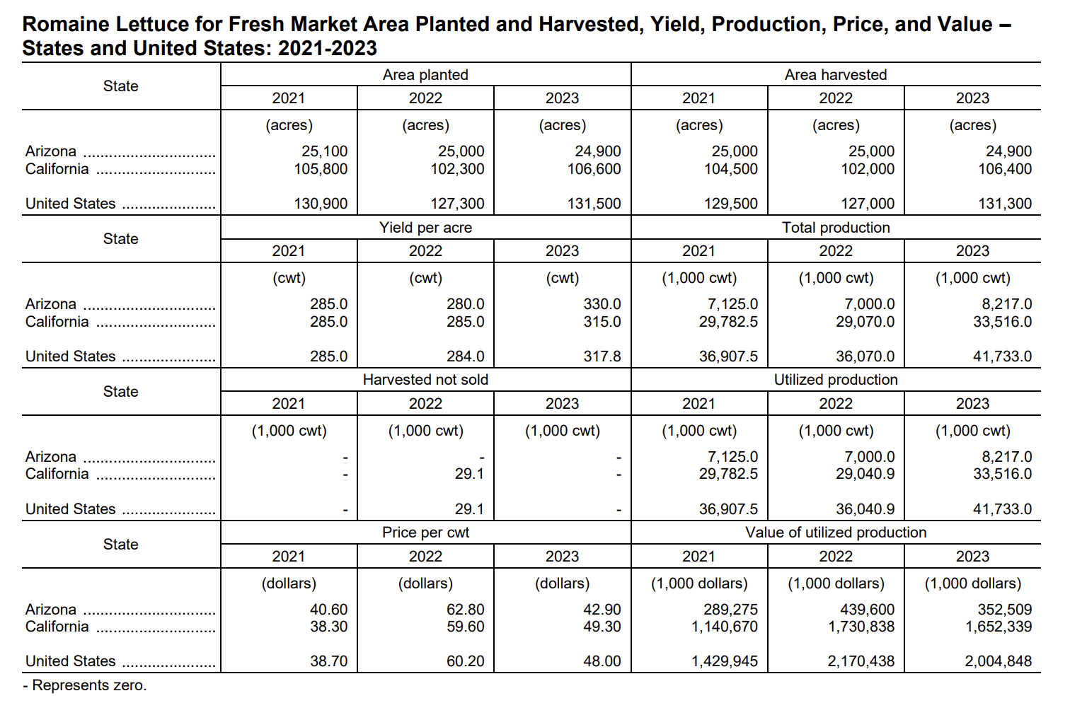Click California 2022 utilized production 29,040.9

pyautogui.click(x=865, y=474)
